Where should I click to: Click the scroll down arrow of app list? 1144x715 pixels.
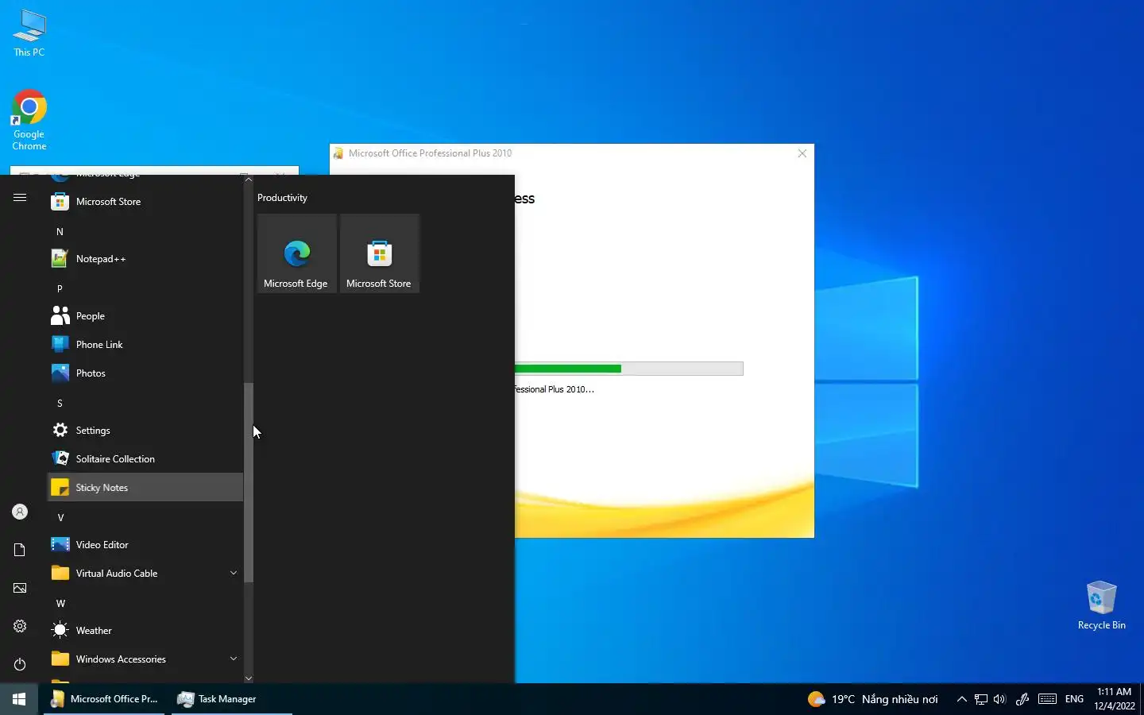click(x=249, y=678)
